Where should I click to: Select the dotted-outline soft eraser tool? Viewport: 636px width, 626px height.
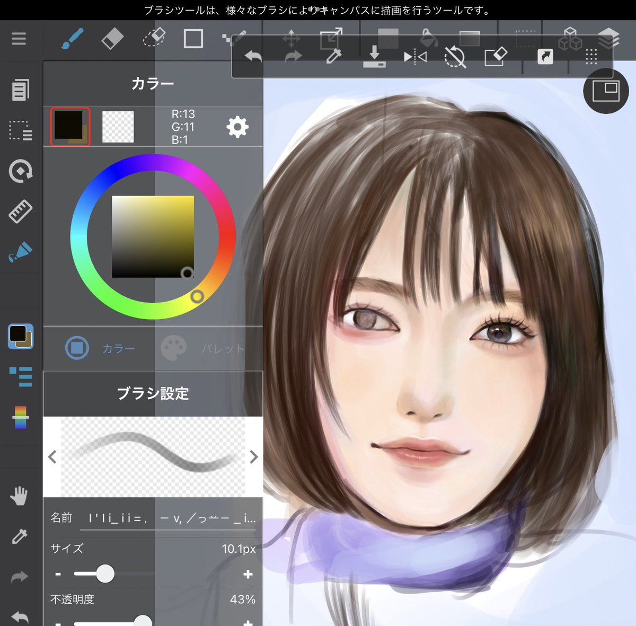[x=154, y=38]
